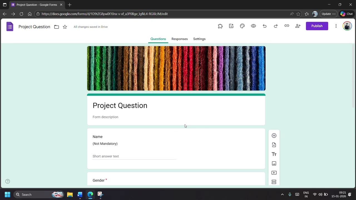Viewport: 356px width, 200px height.
Task: Copy responder link icon
Action: tap(287, 26)
